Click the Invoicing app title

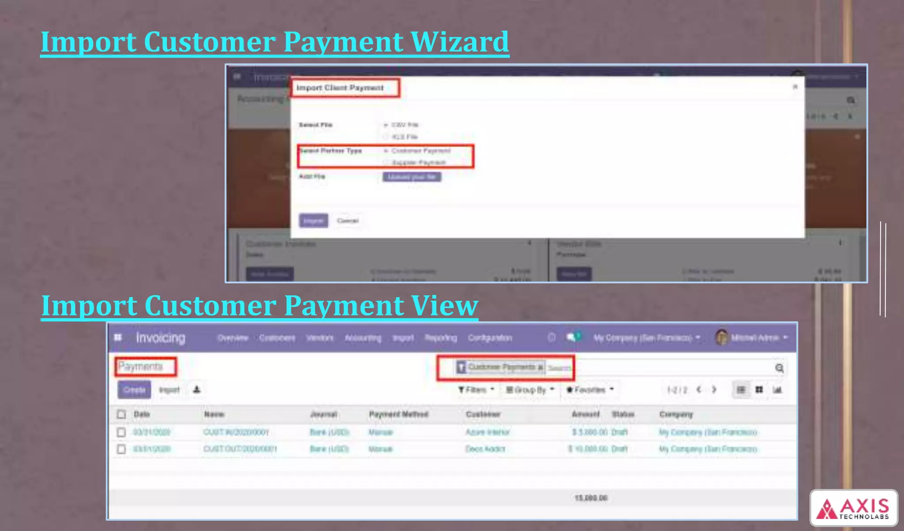[161, 338]
